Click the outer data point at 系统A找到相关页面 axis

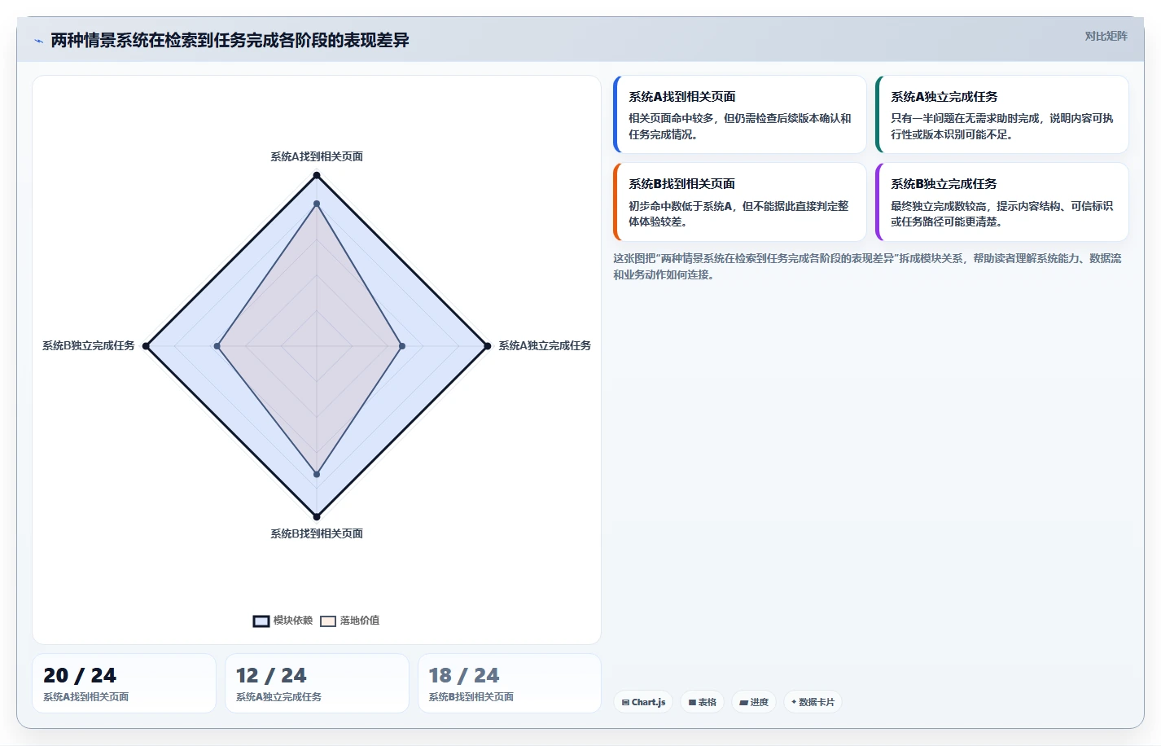point(317,175)
